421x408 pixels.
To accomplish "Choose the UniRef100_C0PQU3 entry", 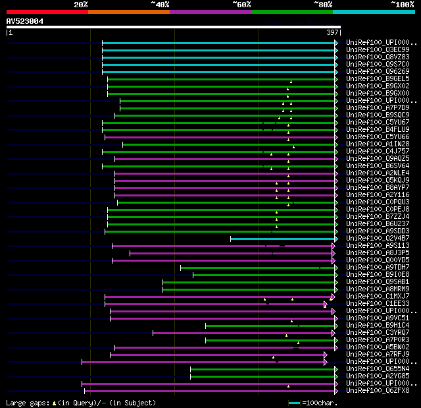I will pyautogui.click(x=378, y=202).
